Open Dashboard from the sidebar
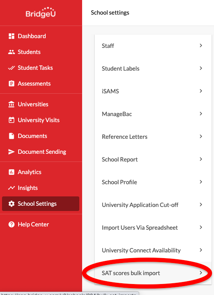The width and height of the screenshot is (214, 295). click(x=32, y=36)
